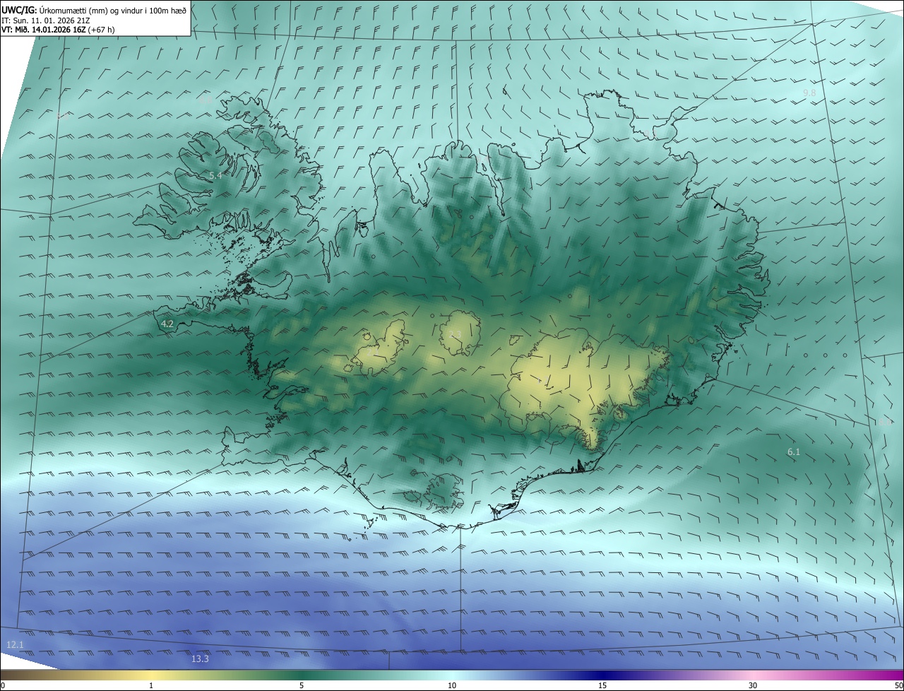904x691 pixels.
Task: Click the 5.4 value label over Westfjords
Action: click(x=215, y=175)
